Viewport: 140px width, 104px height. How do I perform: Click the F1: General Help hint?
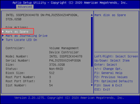[108, 73]
